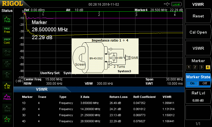Screen dimensions: 212x127
Task: Click the green Local indicator
Action: coord(176,4)
